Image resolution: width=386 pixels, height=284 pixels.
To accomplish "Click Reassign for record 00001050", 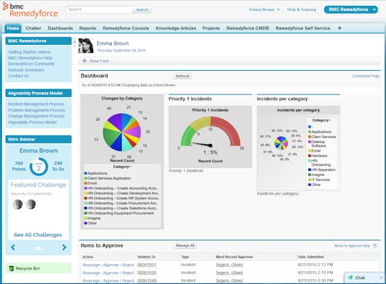I will pos(91,272).
